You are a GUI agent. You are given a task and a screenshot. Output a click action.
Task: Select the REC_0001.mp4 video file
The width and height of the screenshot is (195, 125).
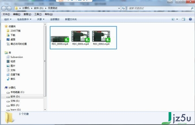[81, 38]
